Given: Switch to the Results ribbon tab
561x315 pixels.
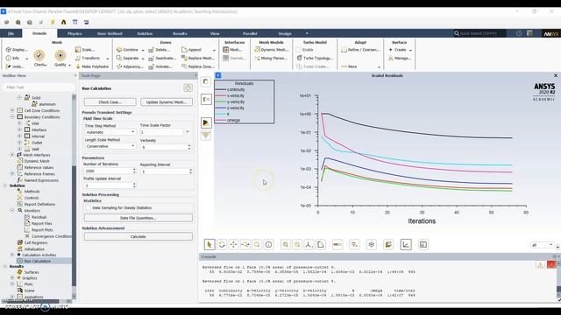Looking at the screenshot, I should click(x=180, y=33).
